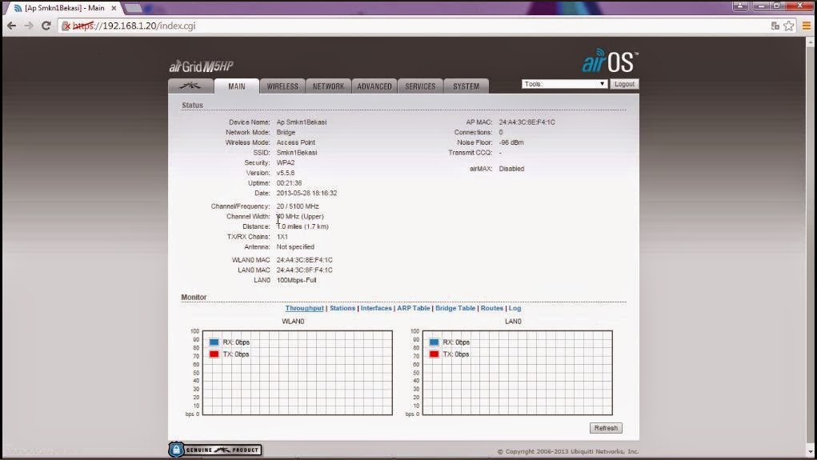Open the ARP Table link
817x460 pixels.
click(x=413, y=309)
